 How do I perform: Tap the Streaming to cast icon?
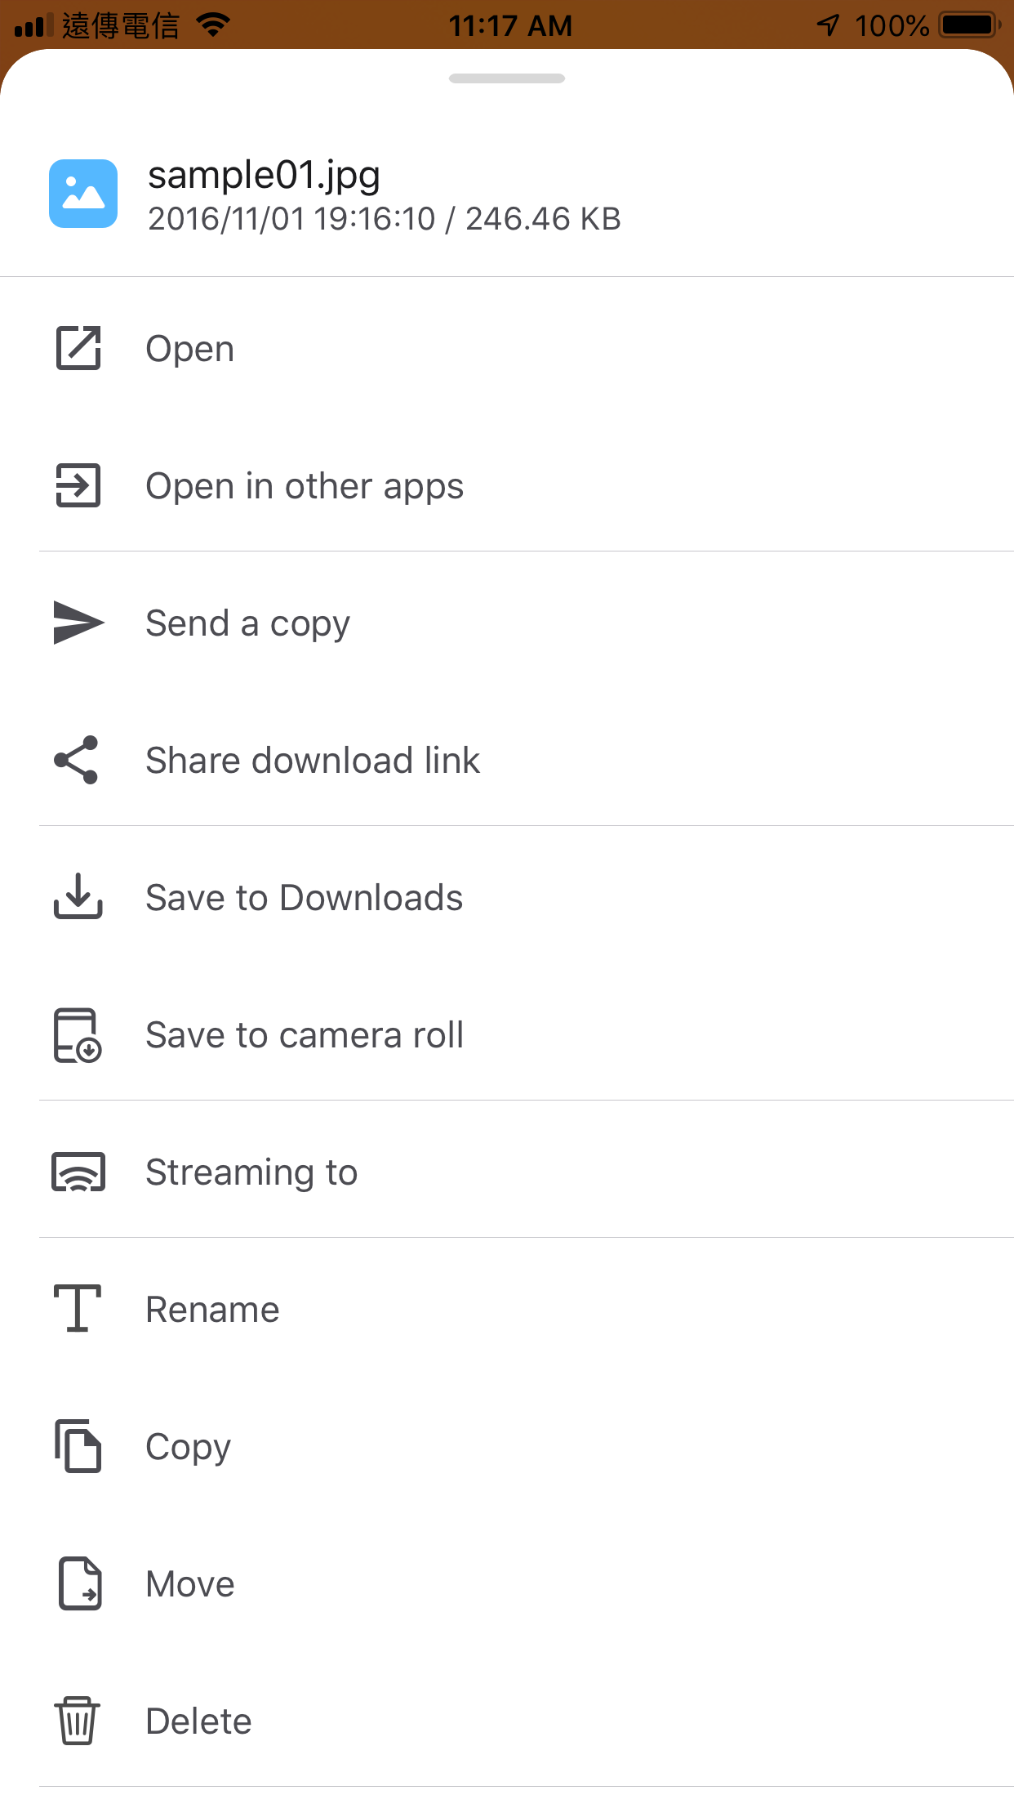78,1172
